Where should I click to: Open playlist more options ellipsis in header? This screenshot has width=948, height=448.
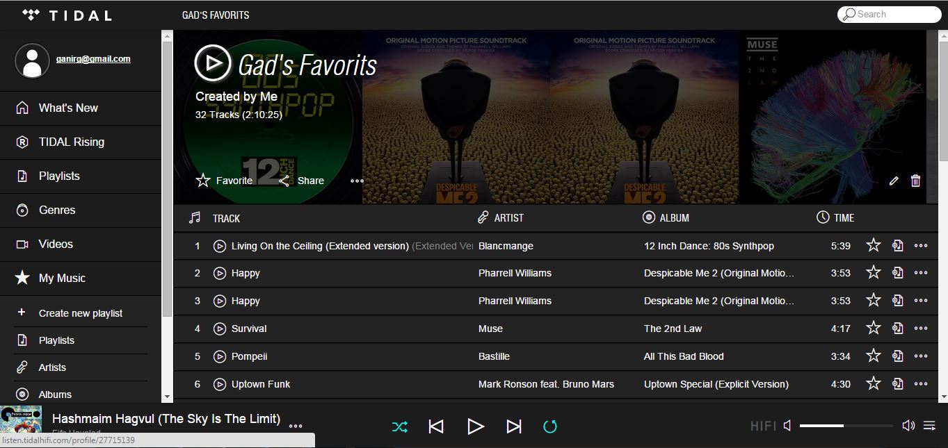coord(357,181)
